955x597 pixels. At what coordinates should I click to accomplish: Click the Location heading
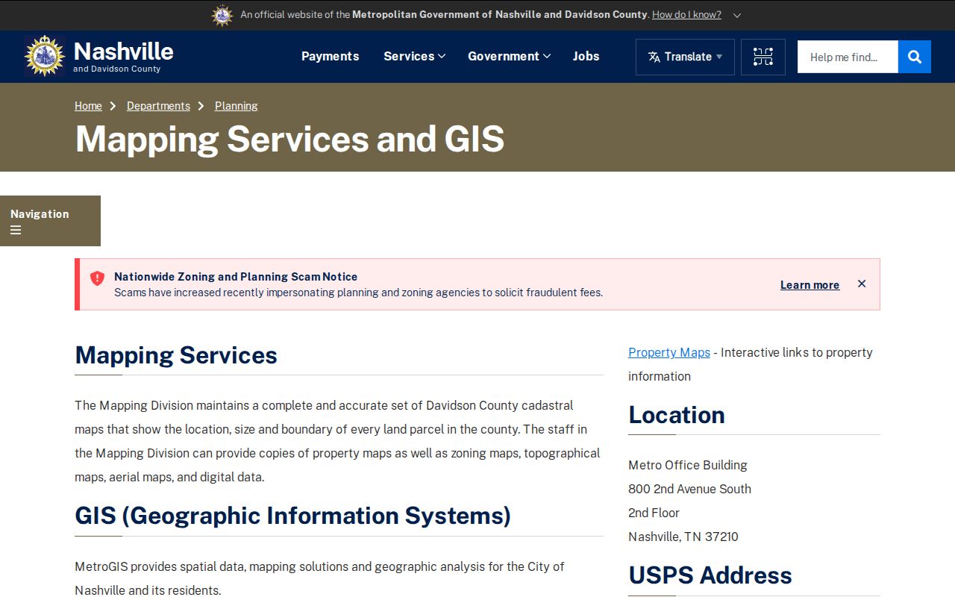coord(677,415)
